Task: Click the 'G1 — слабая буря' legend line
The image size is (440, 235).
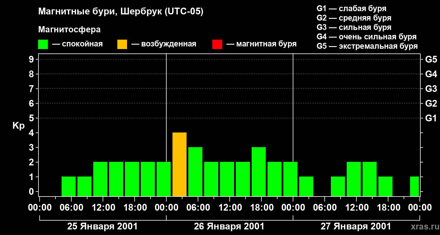Action: [x=351, y=9]
